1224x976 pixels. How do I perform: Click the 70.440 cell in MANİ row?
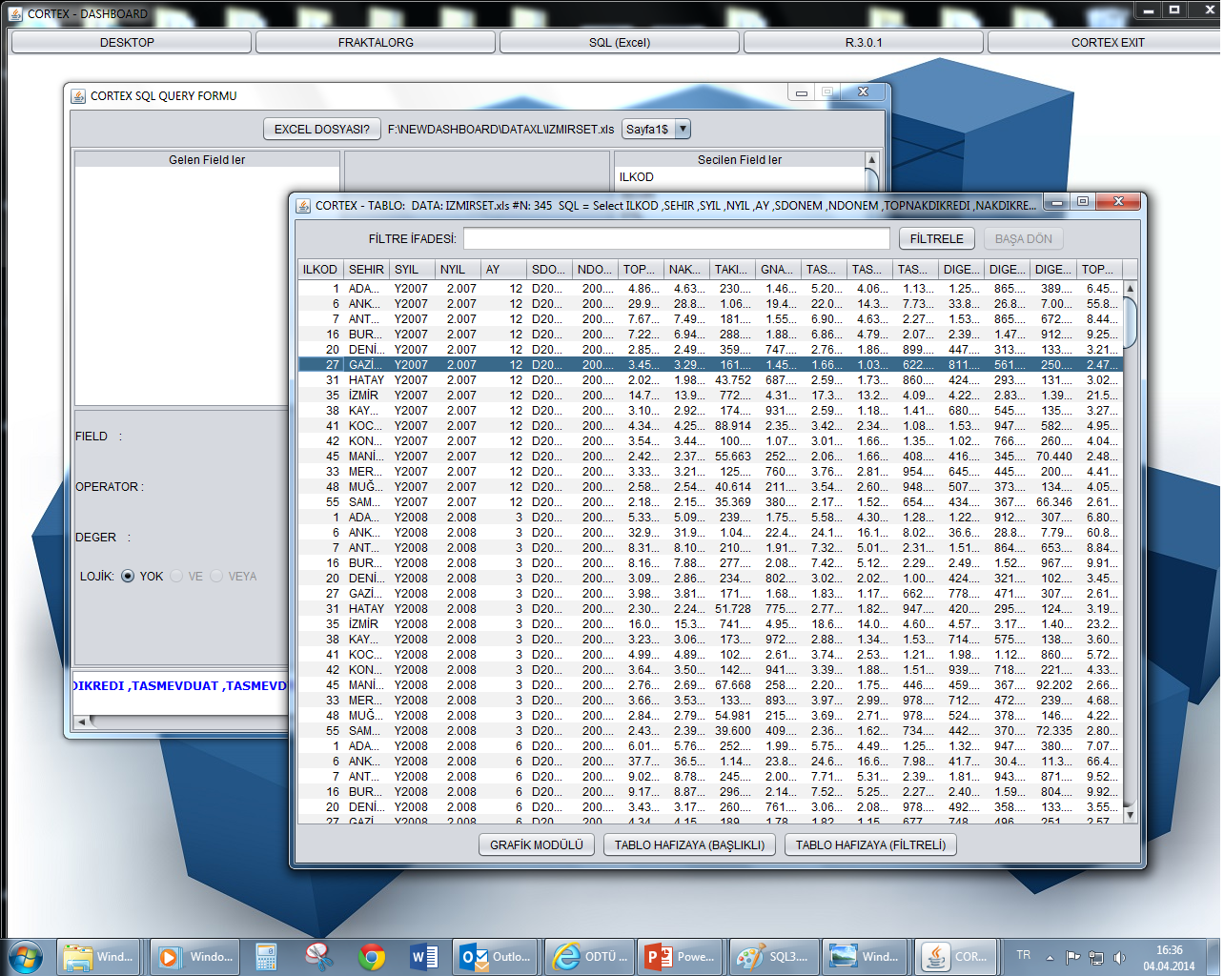point(1053,456)
